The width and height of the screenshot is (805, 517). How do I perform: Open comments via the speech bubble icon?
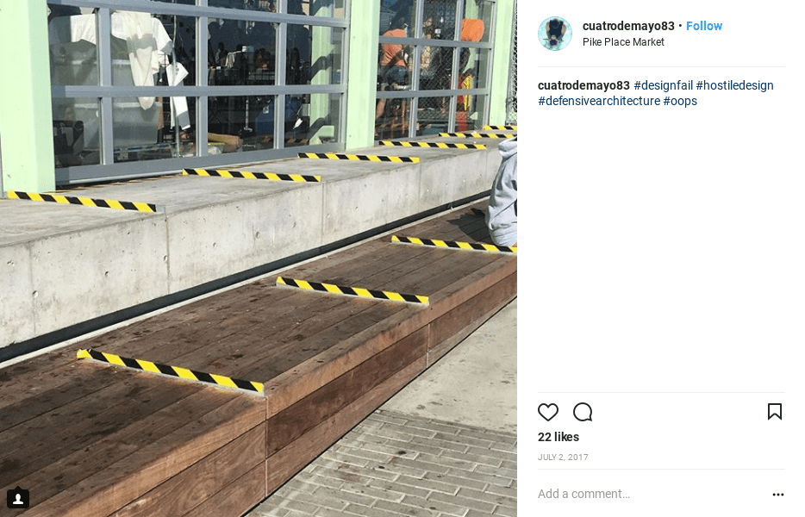(x=583, y=412)
